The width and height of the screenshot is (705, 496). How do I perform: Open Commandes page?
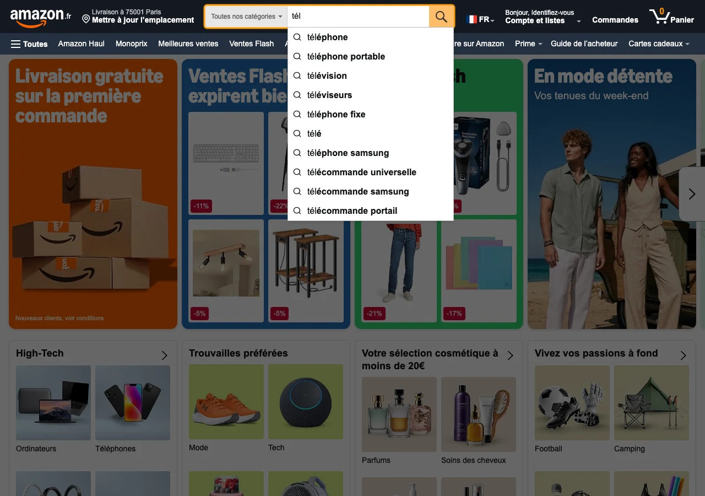[615, 20]
